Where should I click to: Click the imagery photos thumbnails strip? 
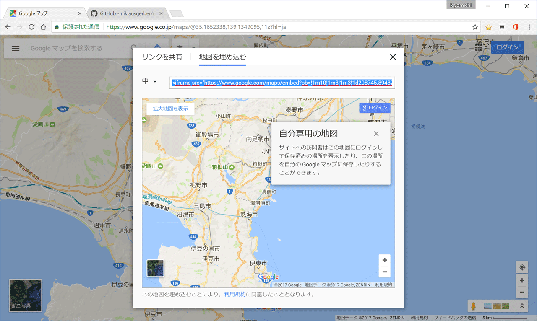(497, 306)
